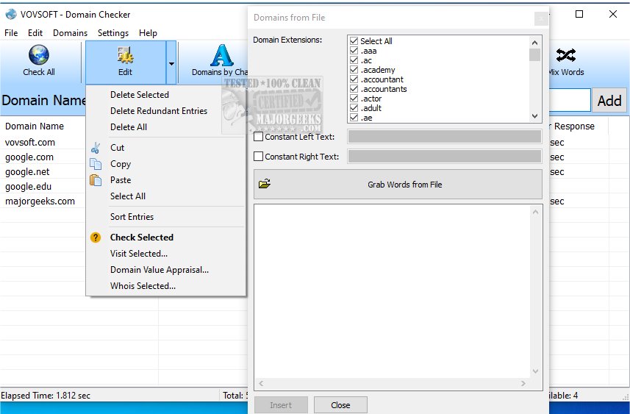Choose Sort Entries
This screenshot has height=414, width=630.
tap(166, 217)
